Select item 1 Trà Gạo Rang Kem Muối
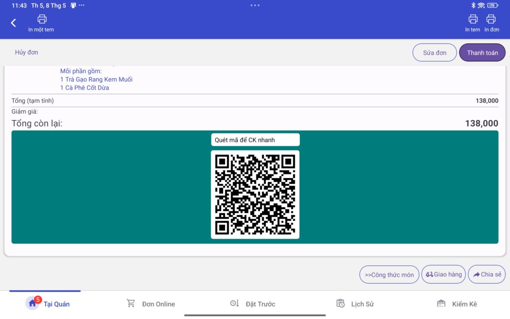Screen dimensions: 510x319 pyautogui.click(x=96, y=79)
